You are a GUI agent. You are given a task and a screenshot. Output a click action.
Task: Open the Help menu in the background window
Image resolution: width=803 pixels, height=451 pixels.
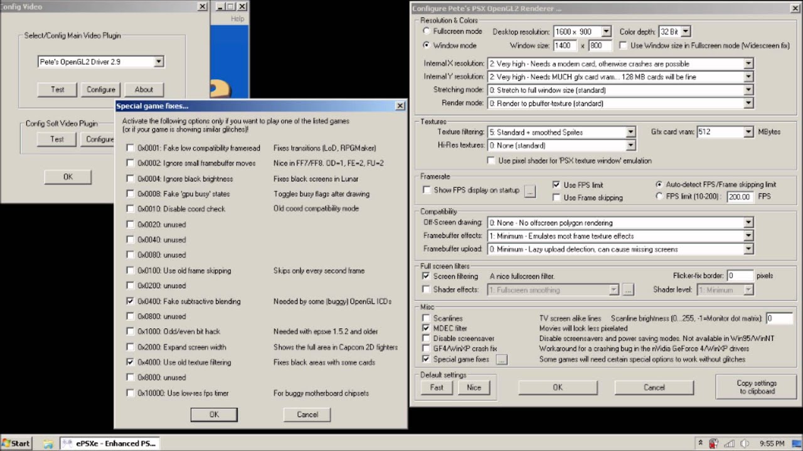pos(237,19)
